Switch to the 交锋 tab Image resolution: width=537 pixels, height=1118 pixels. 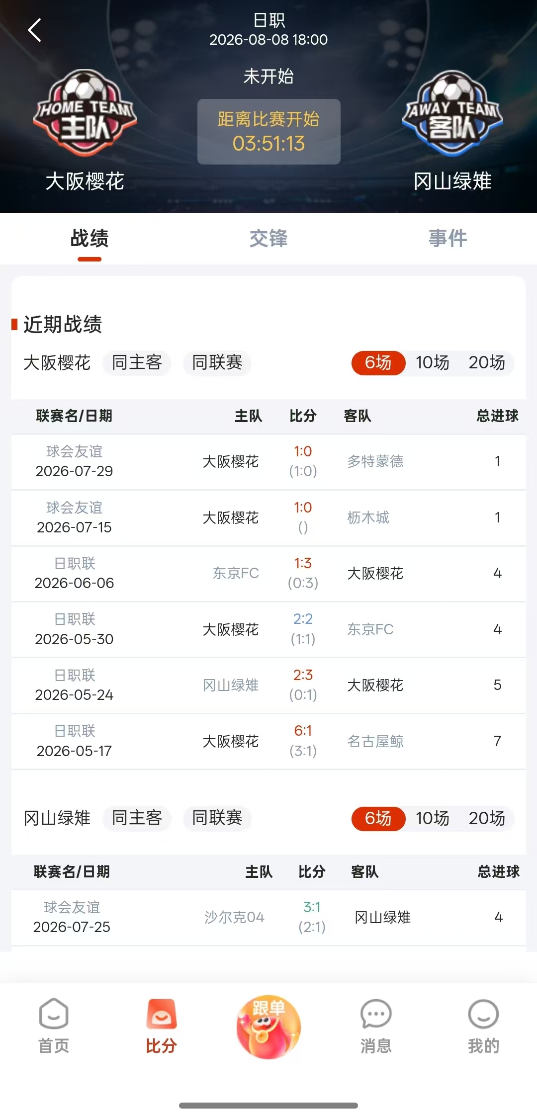click(268, 239)
